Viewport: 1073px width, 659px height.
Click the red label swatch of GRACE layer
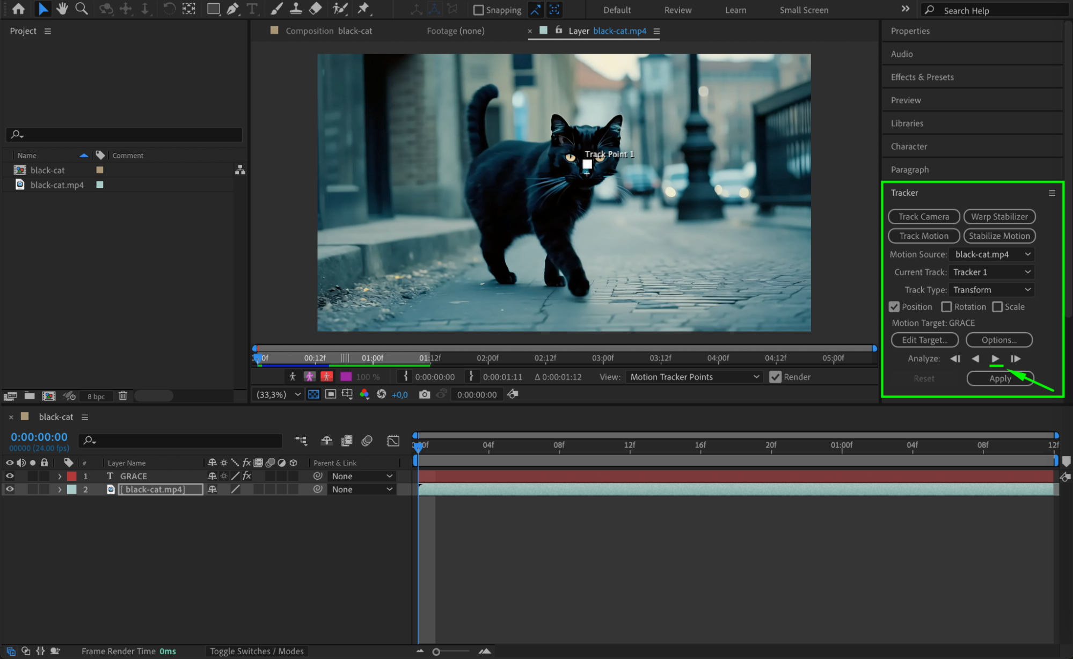(x=72, y=476)
